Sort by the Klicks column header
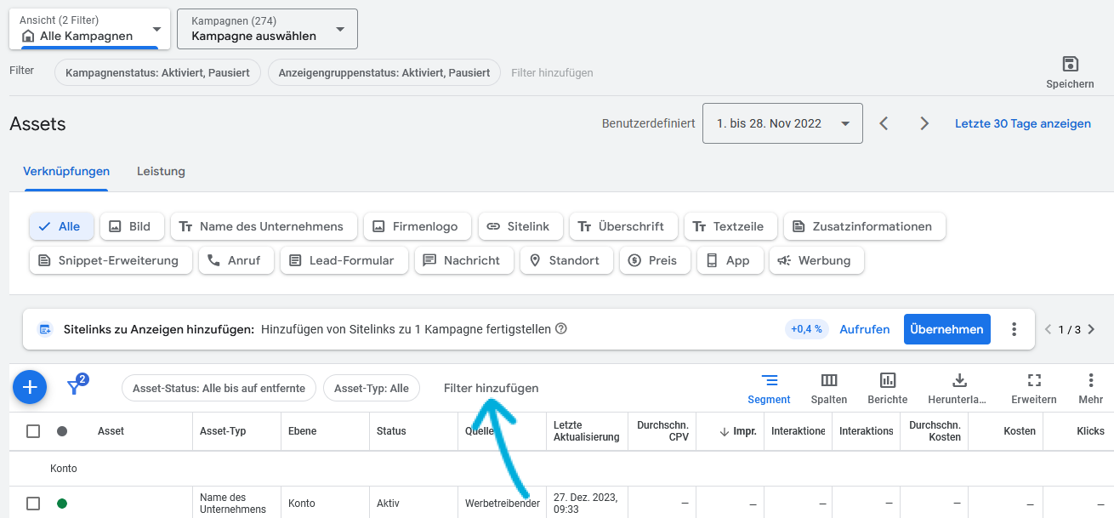This screenshot has width=1114, height=518. pyautogui.click(x=1090, y=431)
